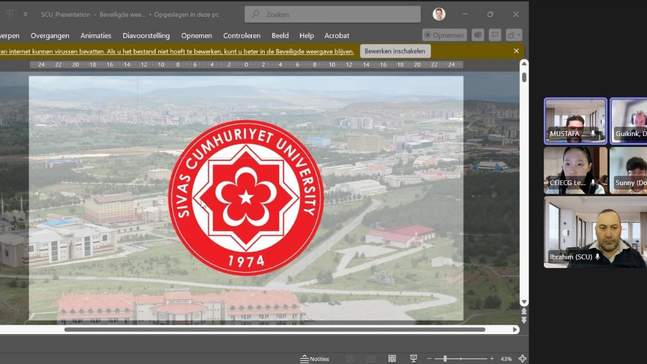Click the zoom slider handle
The width and height of the screenshot is (647, 364).
click(x=445, y=358)
